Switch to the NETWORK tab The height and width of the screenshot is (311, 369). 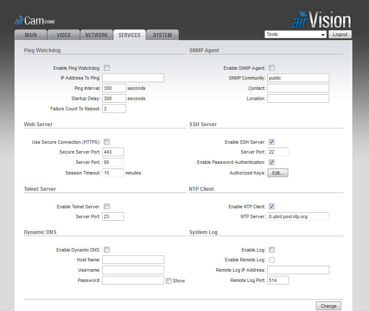[96, 35]
